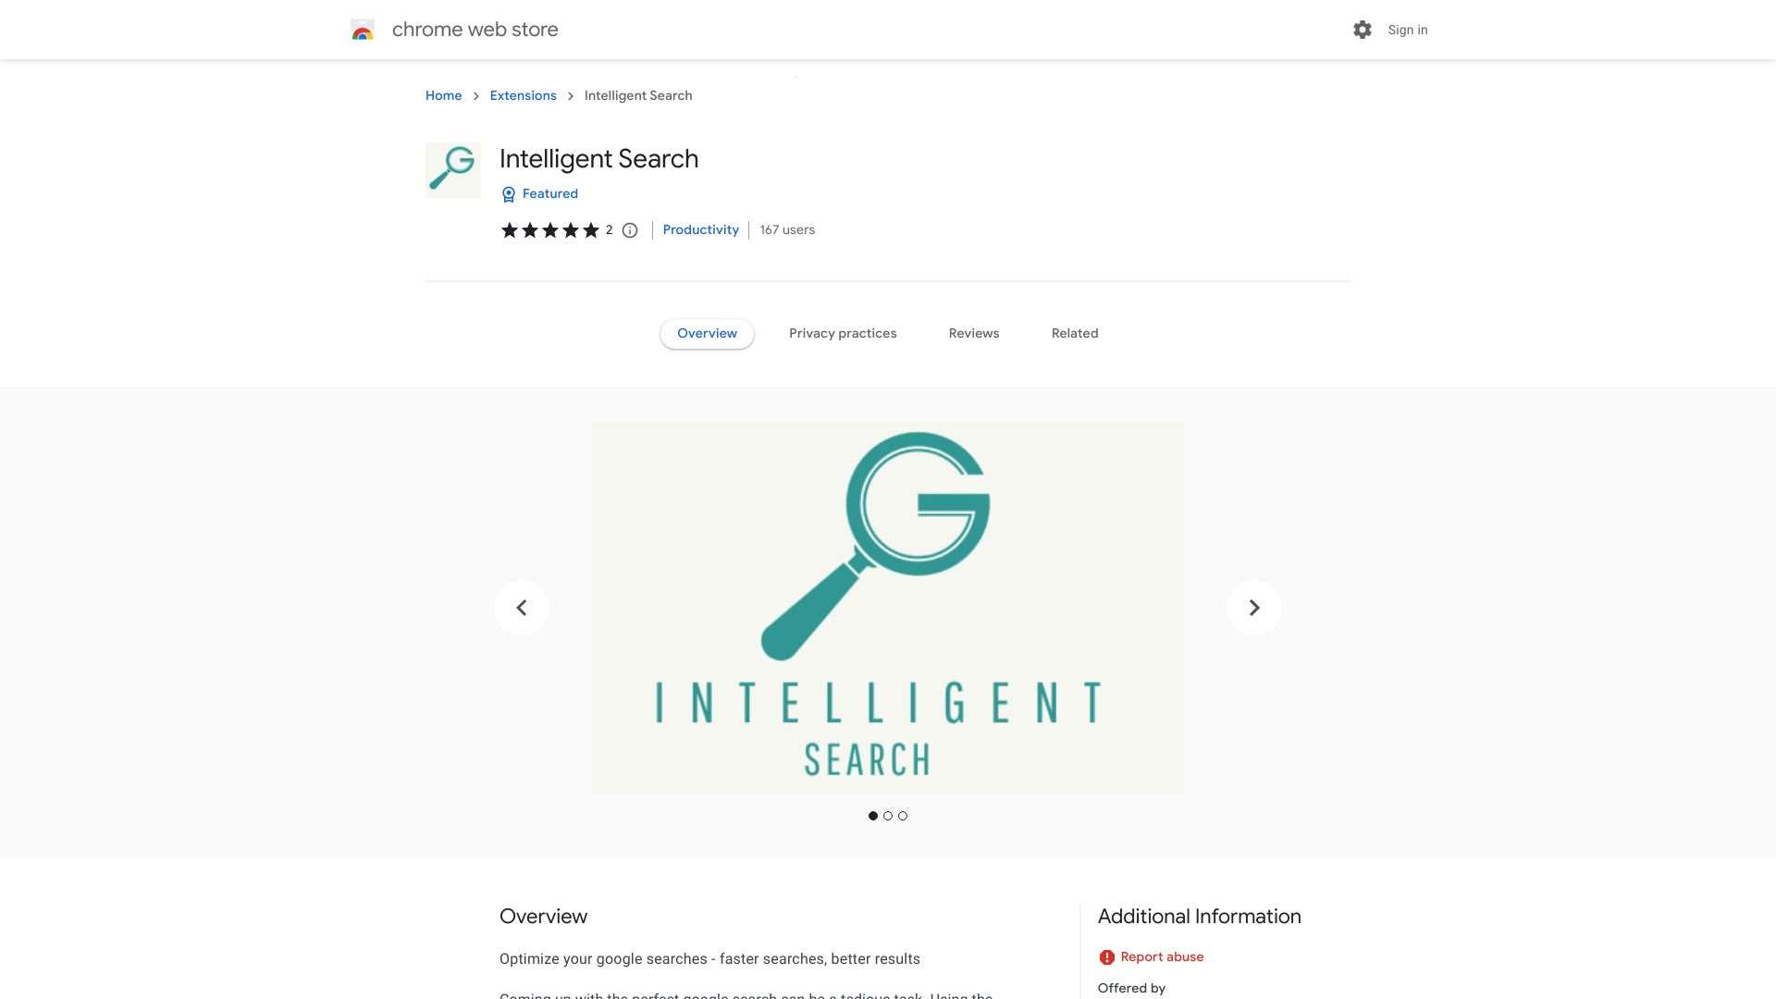
Task: Click the Chrome Web Store rainbow logo
Action: [x=363, y=29]
